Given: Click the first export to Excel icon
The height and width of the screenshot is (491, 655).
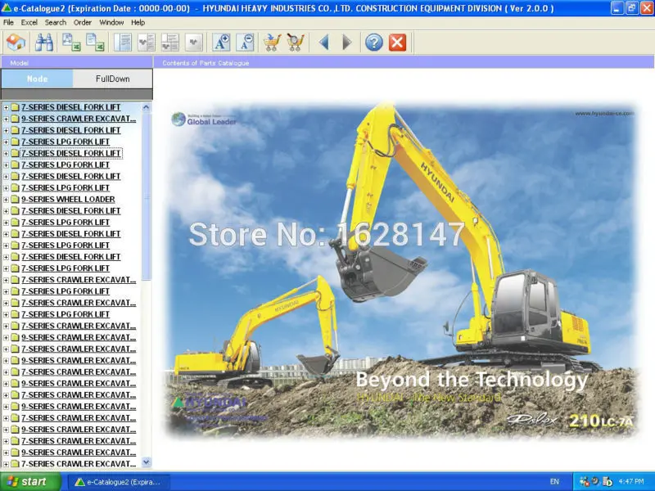Looking at the screenshot, I should point(71,43).
